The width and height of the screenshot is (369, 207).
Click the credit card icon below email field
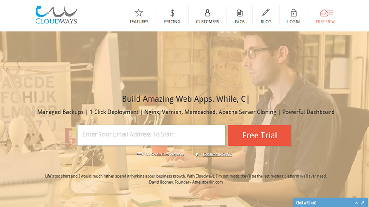140,154
